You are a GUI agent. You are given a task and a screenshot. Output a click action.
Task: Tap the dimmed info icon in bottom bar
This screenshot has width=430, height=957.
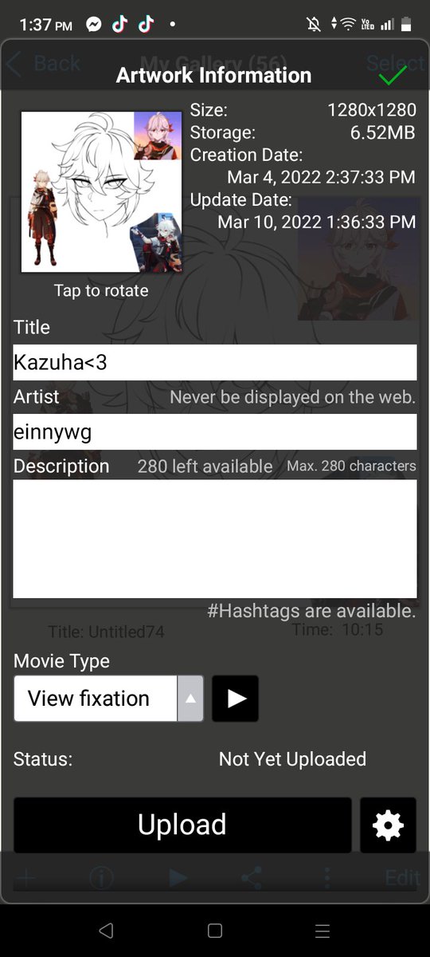101,878
